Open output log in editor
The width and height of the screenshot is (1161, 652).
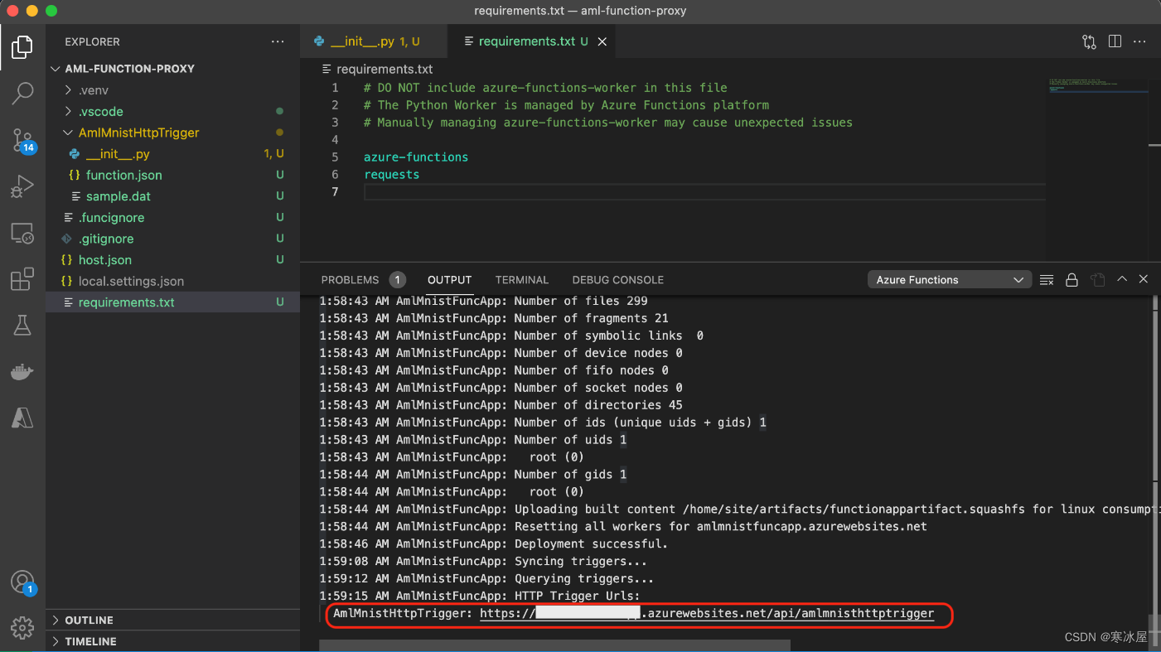coord(1097,280)
